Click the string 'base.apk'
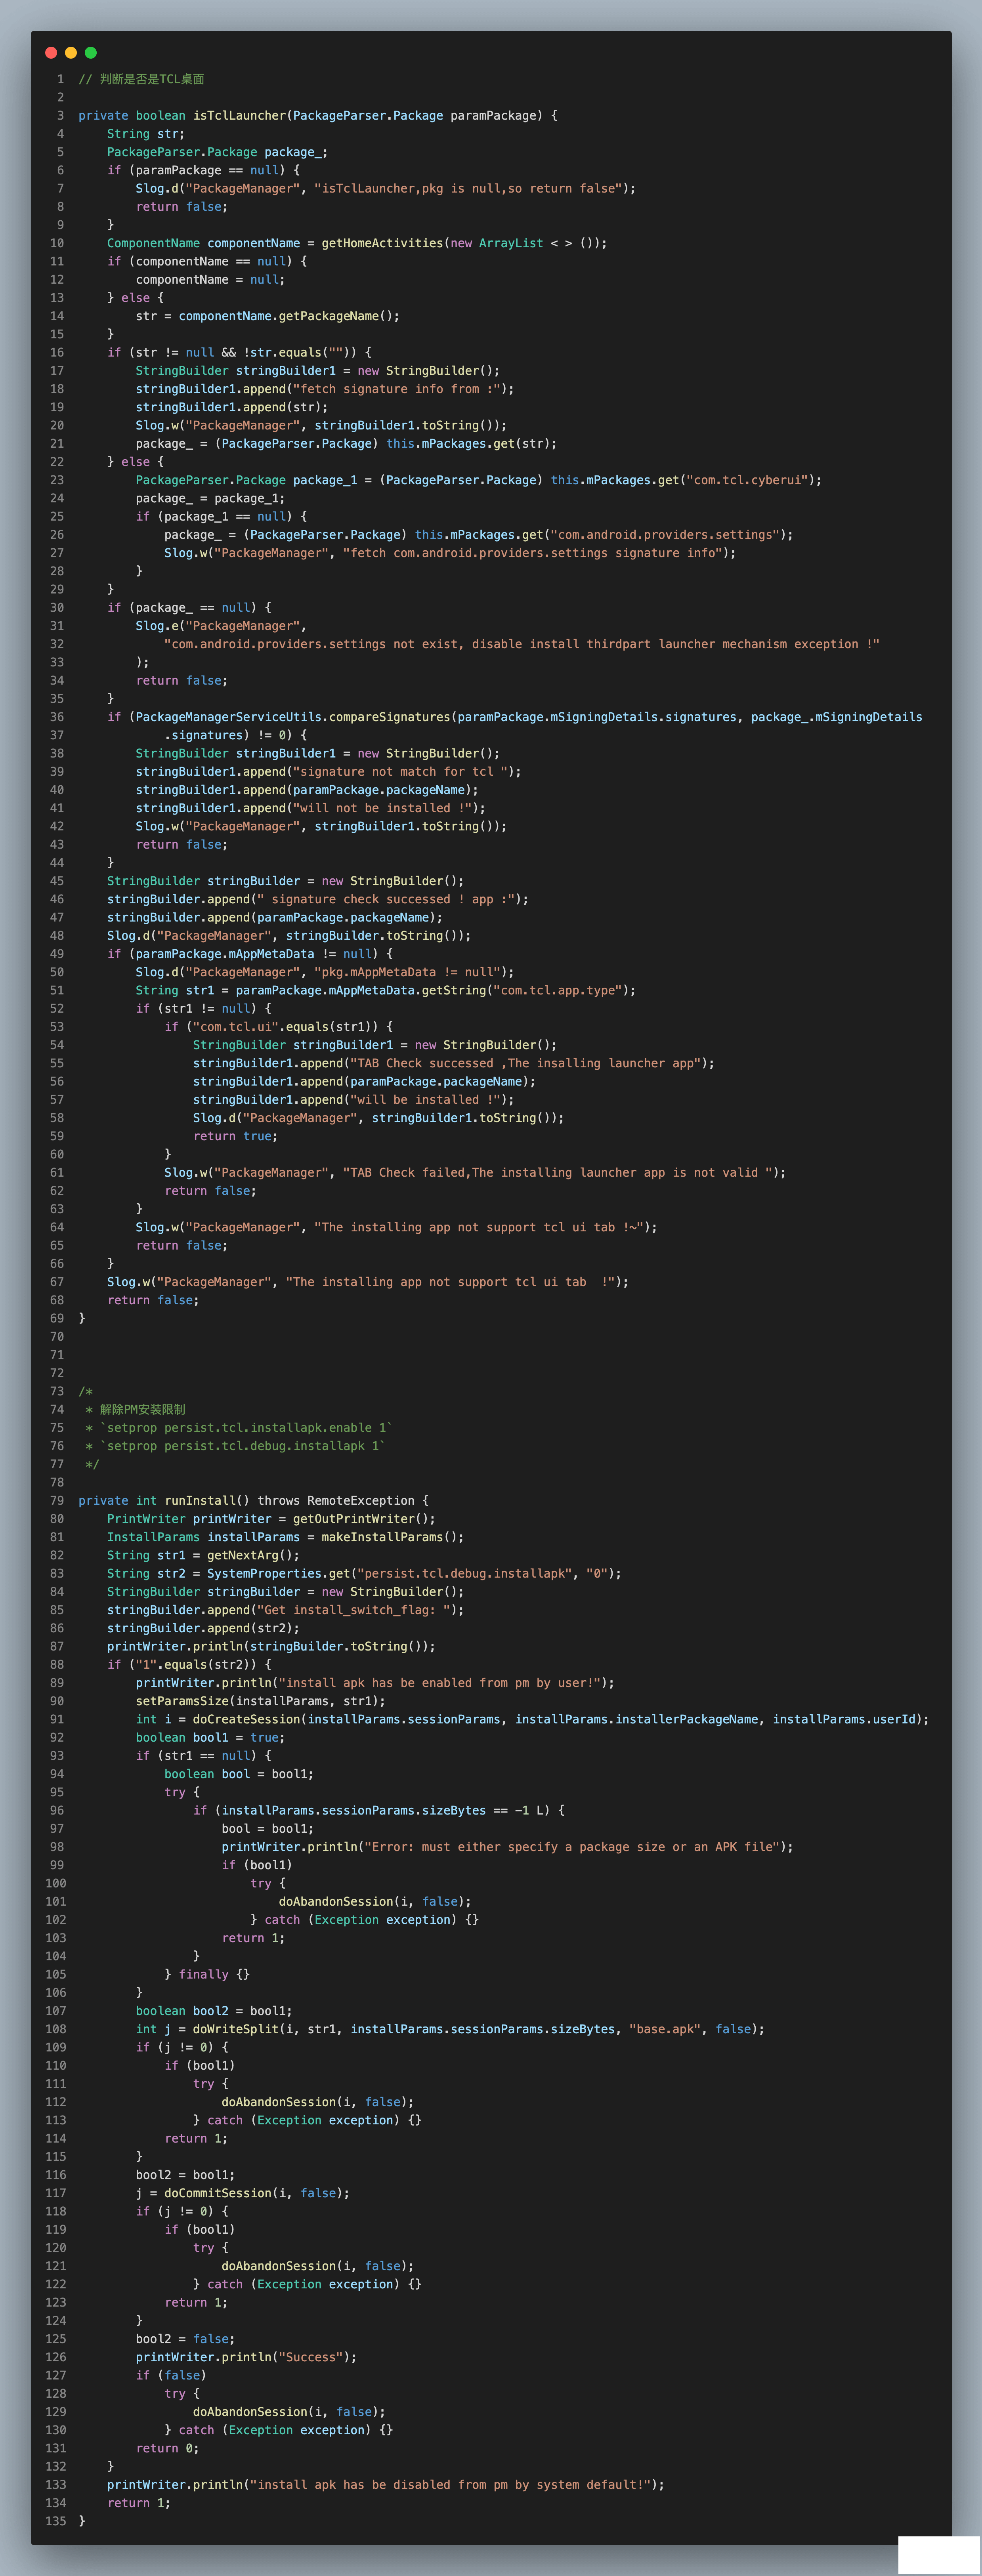 pos(665,2029)
